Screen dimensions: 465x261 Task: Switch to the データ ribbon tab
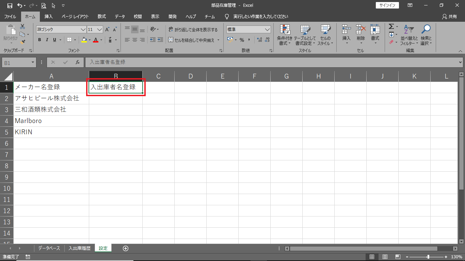120,16
